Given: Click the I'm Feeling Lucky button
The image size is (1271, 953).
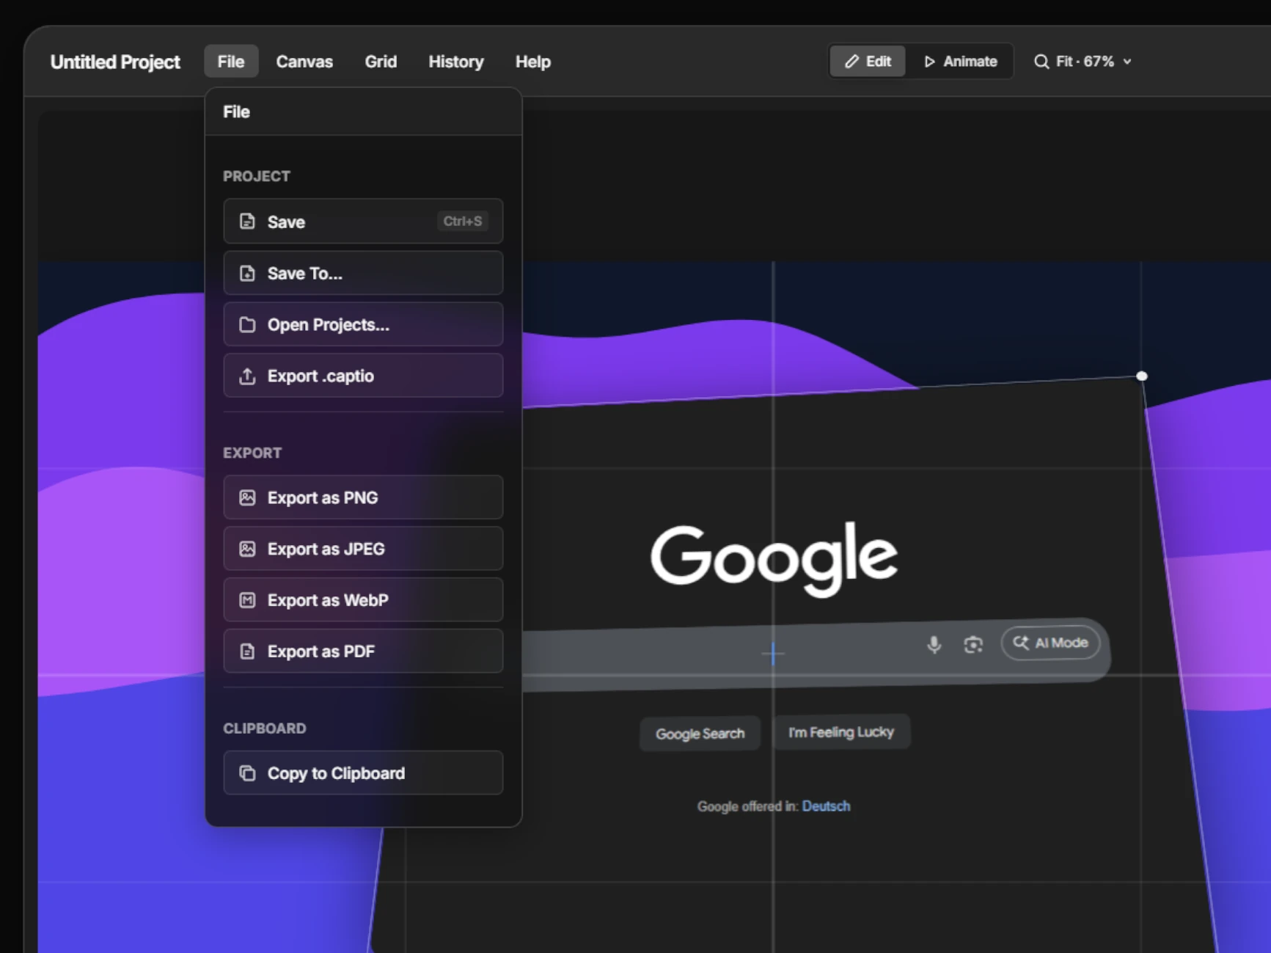Looking at the screenshot, I should pyautogui.click(x=840, y=731).
